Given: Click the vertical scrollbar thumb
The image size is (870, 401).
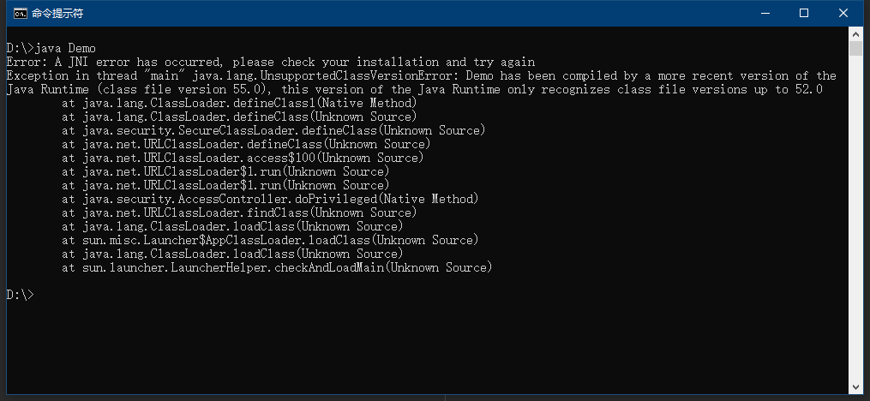Looking at the screenshot, I should [x=855, y=48].
